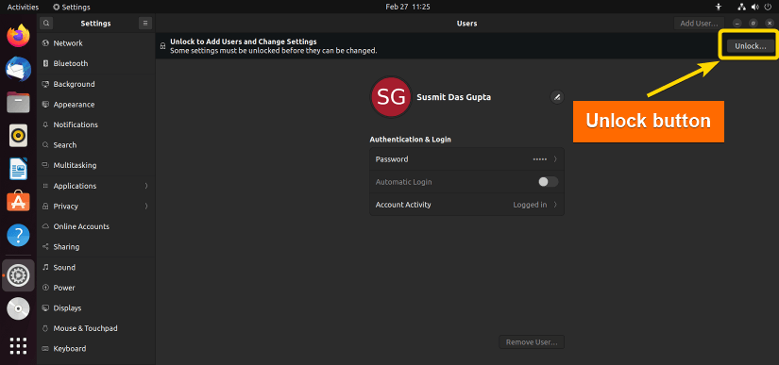Expand the Applications settings chevron
779x365 pixels.
pos(146,186)
